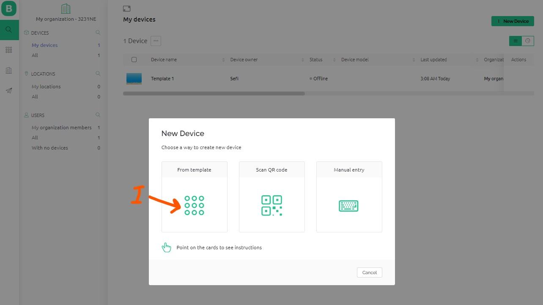Viewport: 543px width, 305px height.
Task: Click the horizontal table scrollbar
Action: click(214, 93)
